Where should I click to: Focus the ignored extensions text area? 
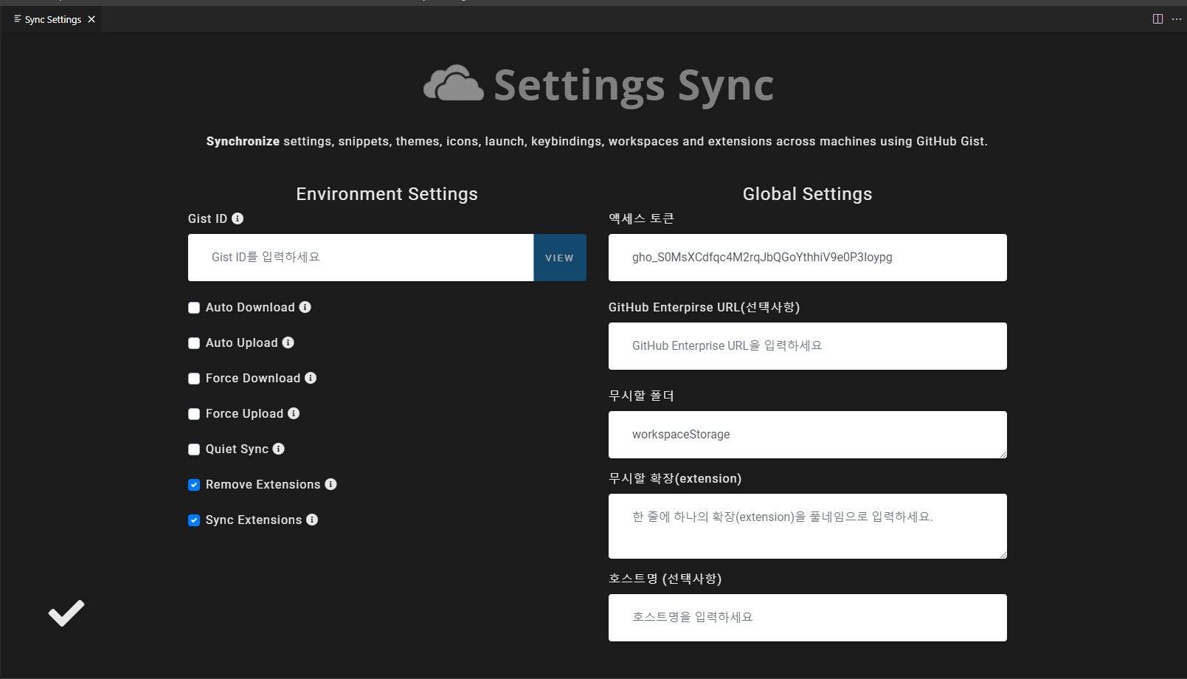[x=808, y=526]
